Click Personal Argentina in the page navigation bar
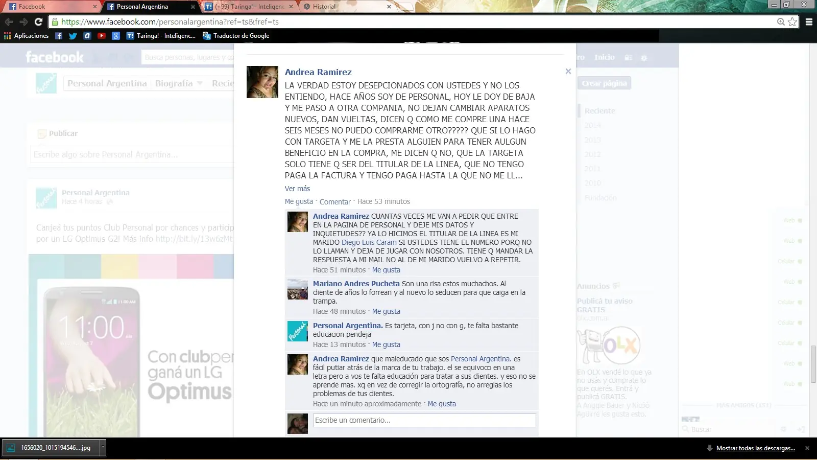 (107, 83)
